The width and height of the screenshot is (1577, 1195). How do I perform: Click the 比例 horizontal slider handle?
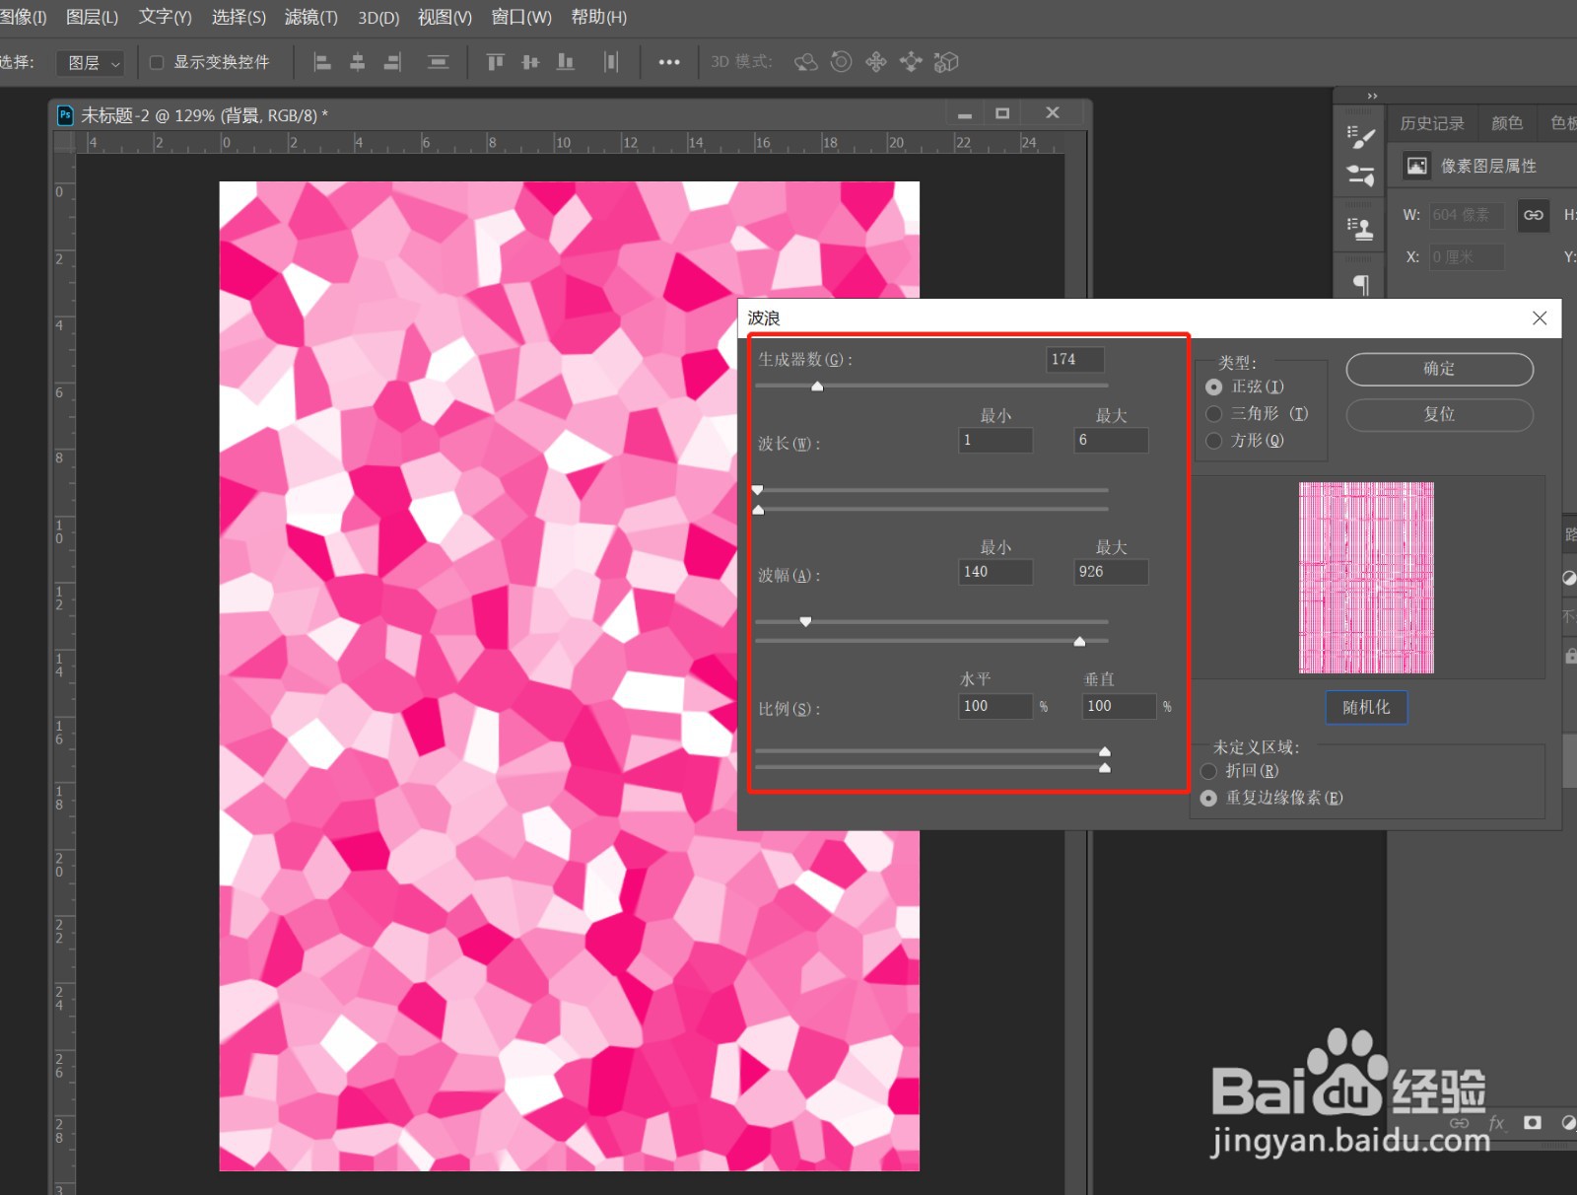tap(1105, 751)
